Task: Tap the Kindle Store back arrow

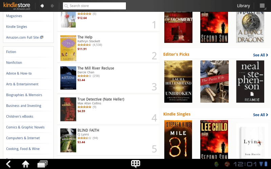Action: coord(42,6)
